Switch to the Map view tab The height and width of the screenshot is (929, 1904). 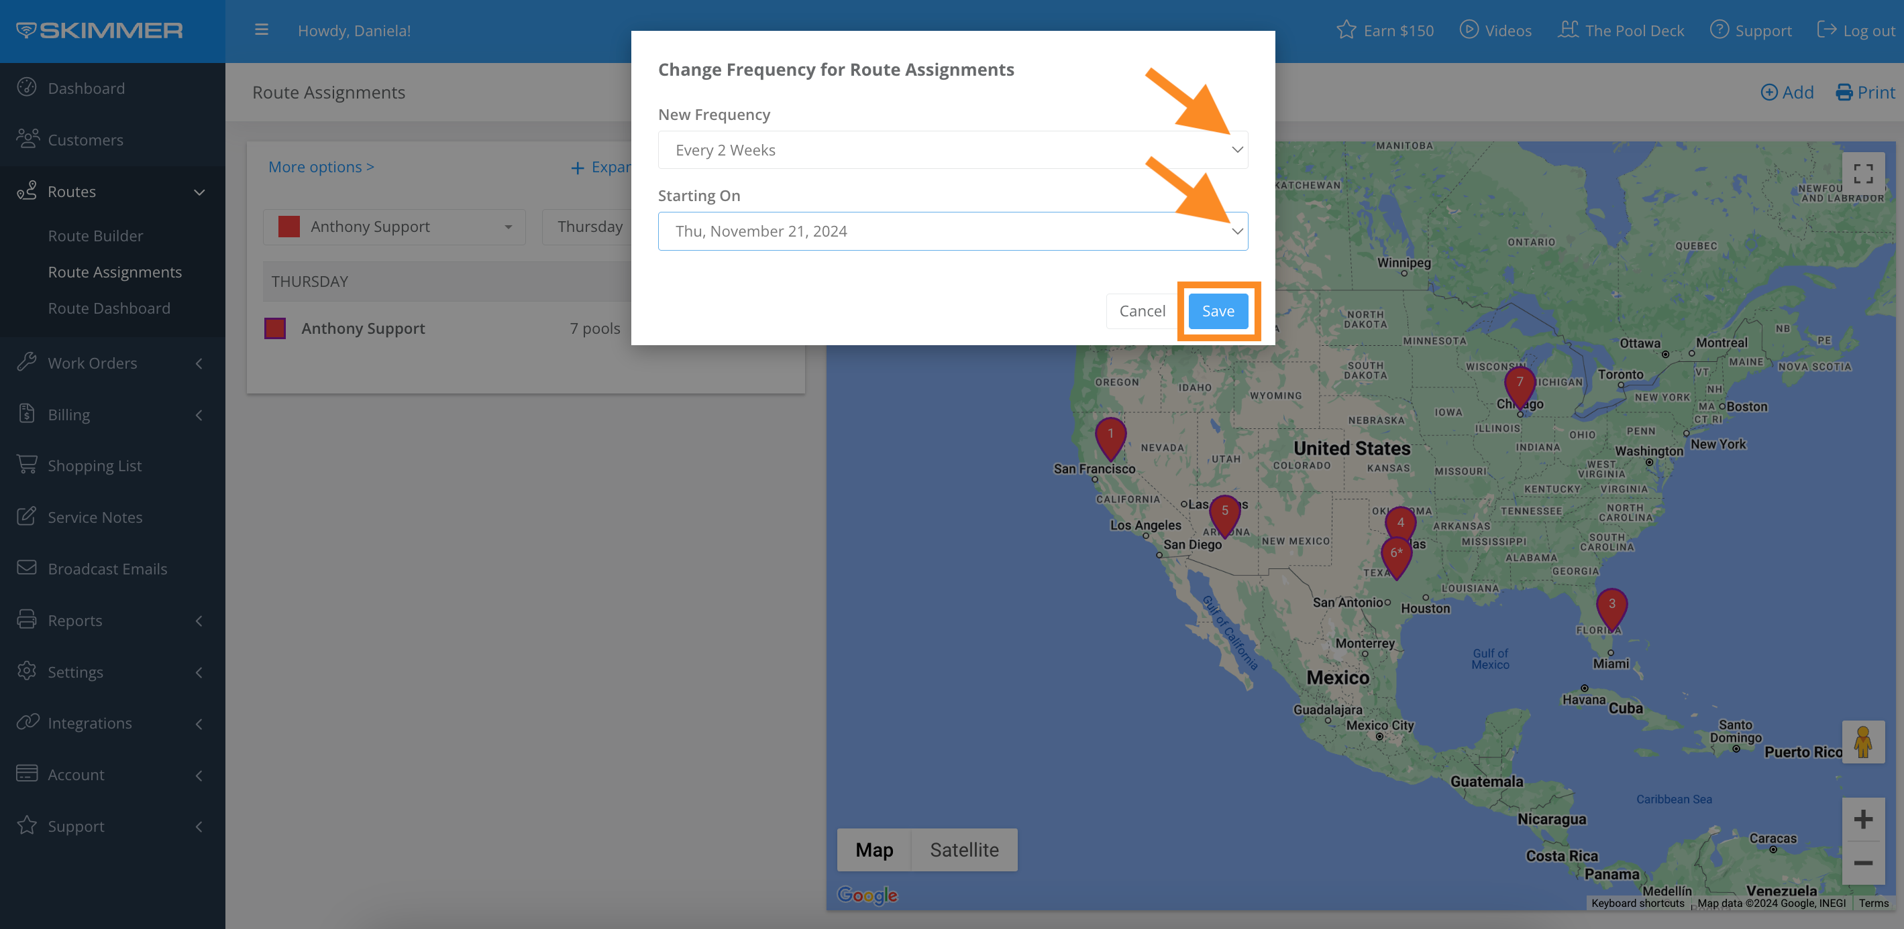[x=874, y=849]
